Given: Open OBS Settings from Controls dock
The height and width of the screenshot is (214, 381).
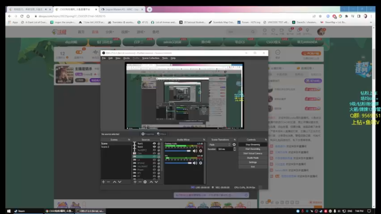Looking at the screenshot, I should 253,162.
